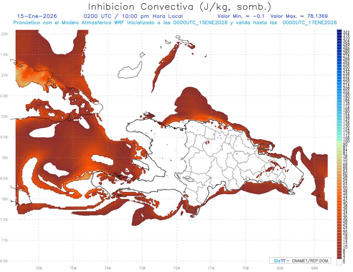Click the white 0 color swatch on legend
This screenshot has height=272, width=353.
coord(339,262)
